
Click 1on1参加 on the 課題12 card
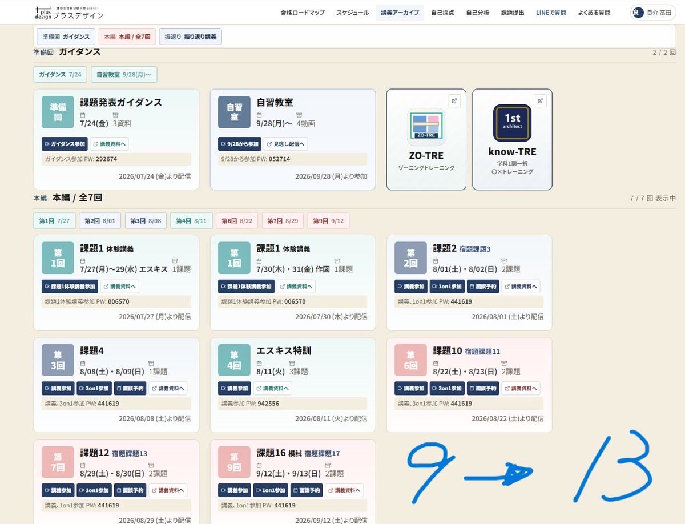coord(94,490)
